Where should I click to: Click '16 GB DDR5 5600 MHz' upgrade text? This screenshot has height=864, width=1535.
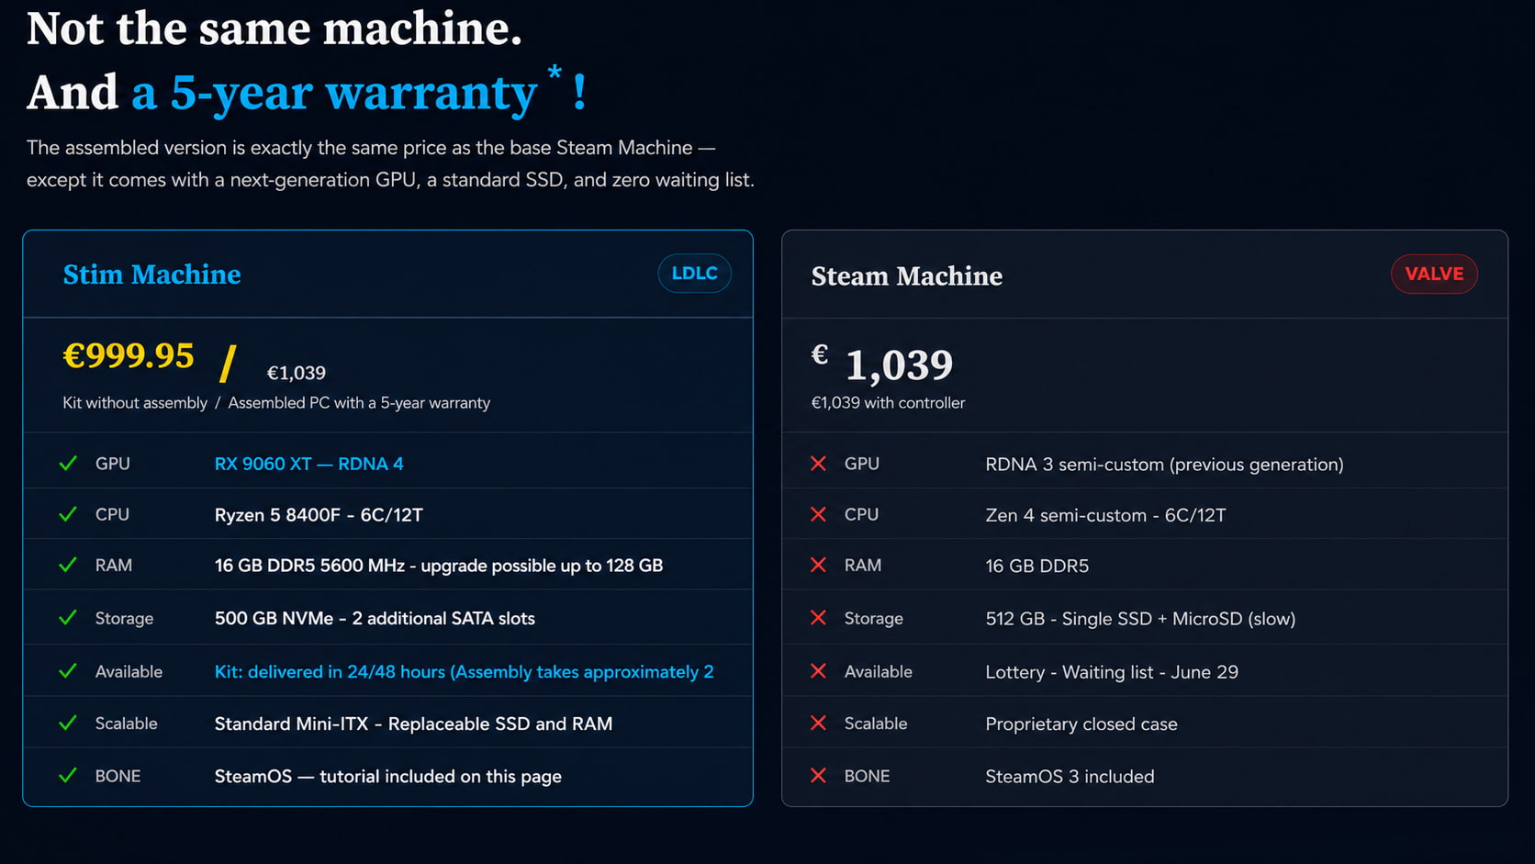click(x=439, y=566)
